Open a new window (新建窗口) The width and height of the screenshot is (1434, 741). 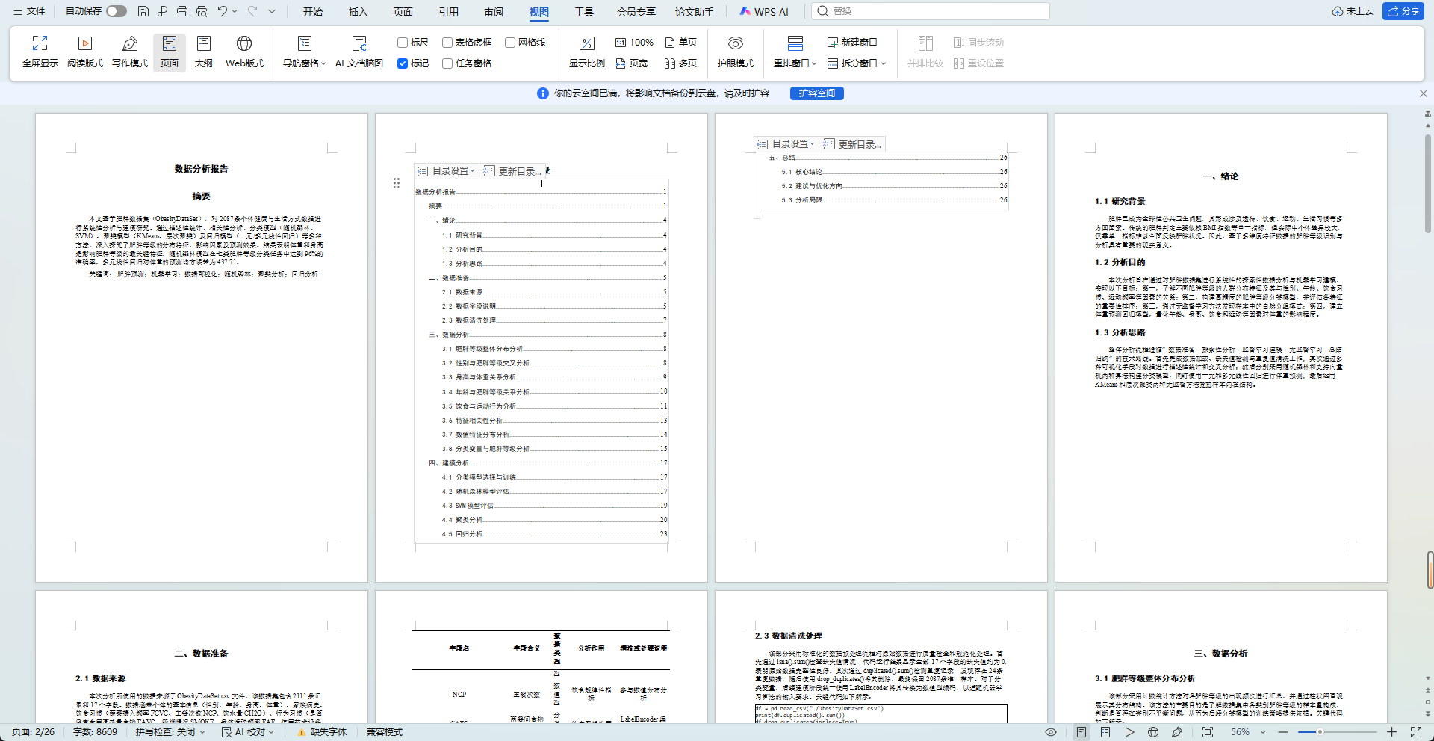(x=852, y=43)
